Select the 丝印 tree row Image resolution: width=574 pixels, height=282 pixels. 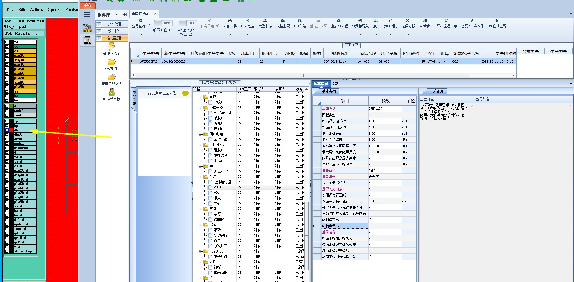[217, 187]
